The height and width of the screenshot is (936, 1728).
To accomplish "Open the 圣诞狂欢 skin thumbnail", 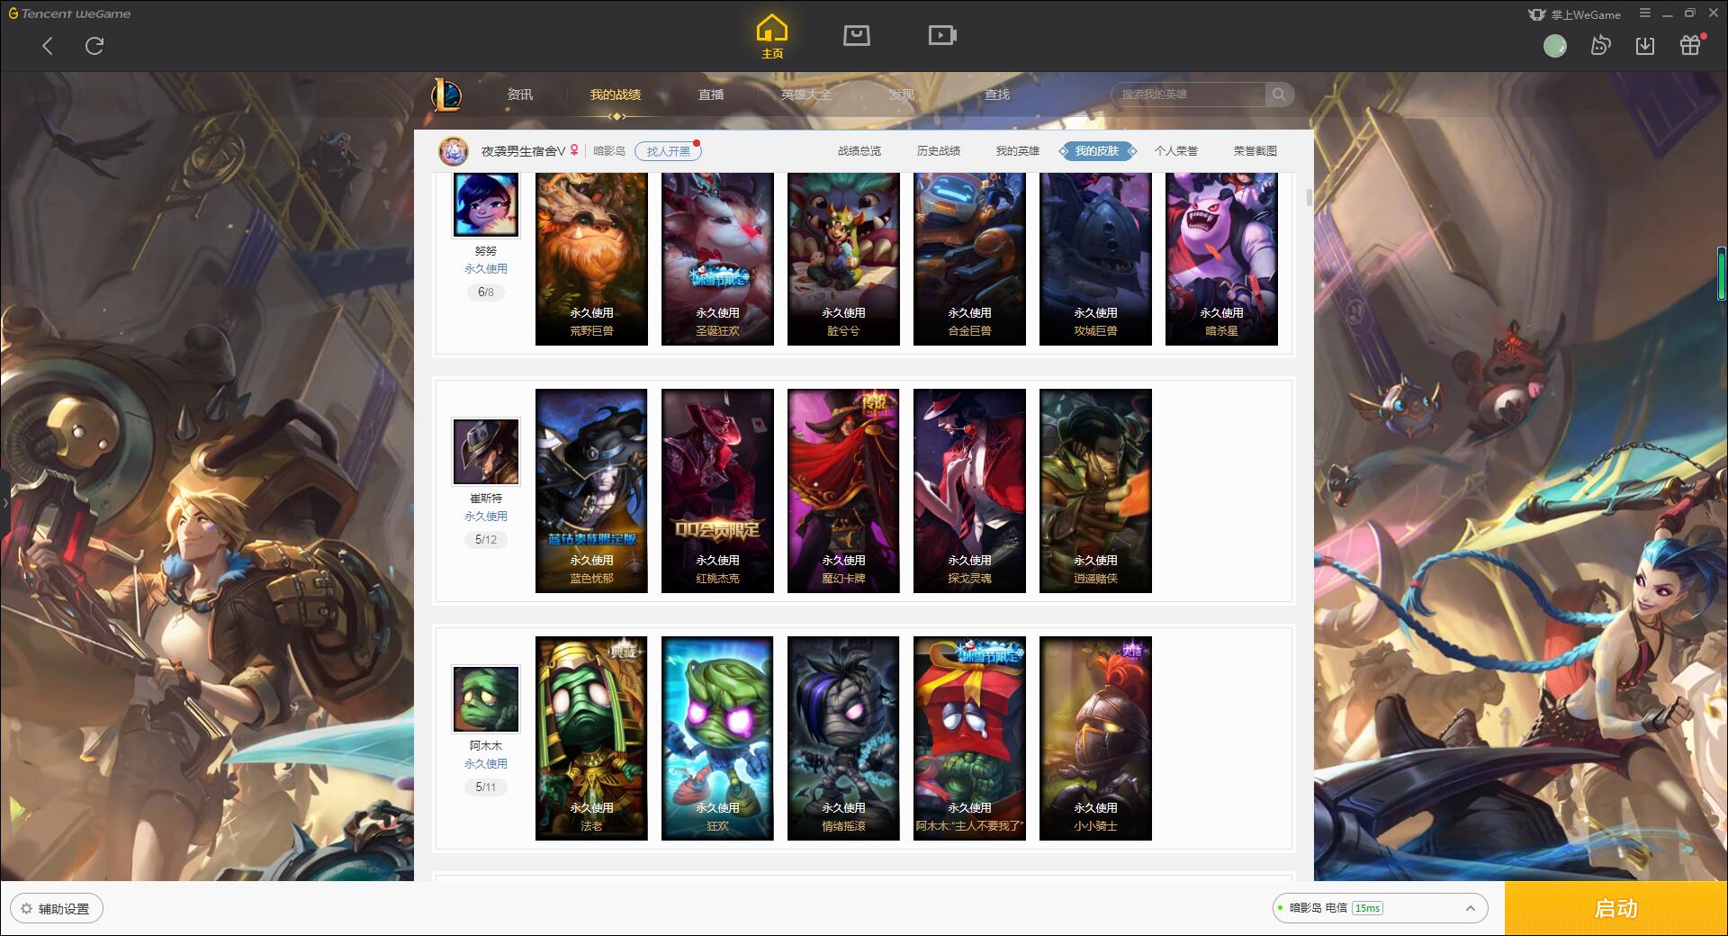I will click(x=717, y=259).
